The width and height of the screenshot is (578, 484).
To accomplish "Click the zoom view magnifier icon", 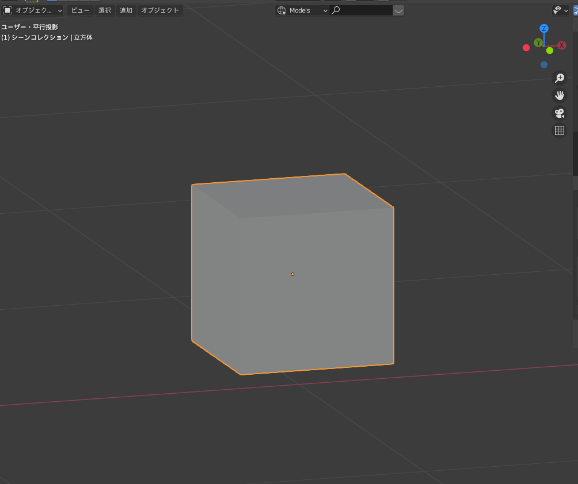I will (560, 78).
